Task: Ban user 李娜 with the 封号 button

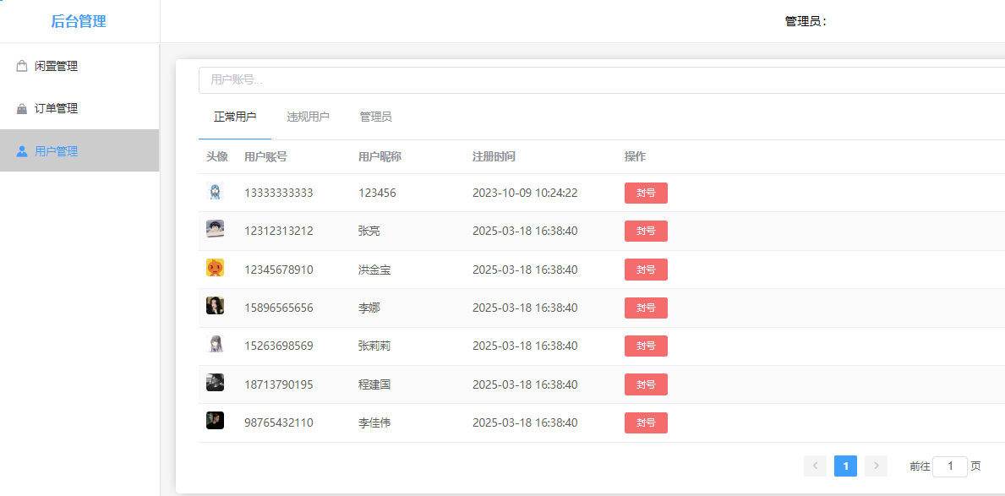Action: [646, 308]
